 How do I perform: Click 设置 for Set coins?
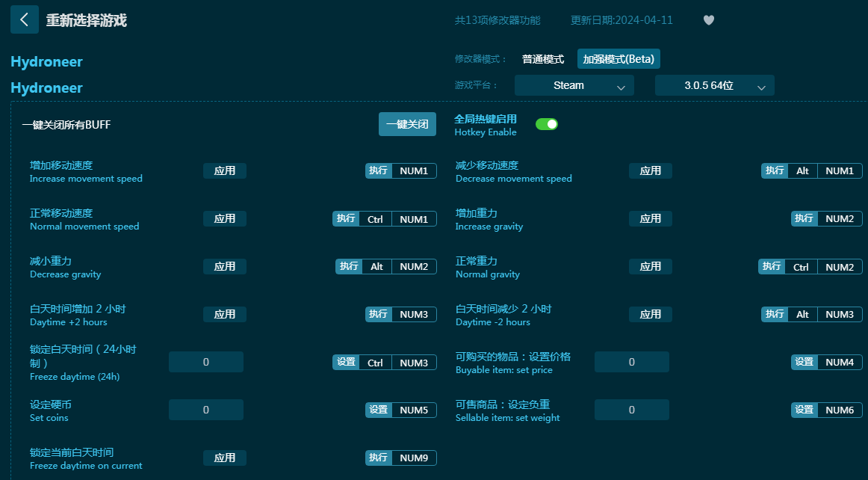point(379,410)
